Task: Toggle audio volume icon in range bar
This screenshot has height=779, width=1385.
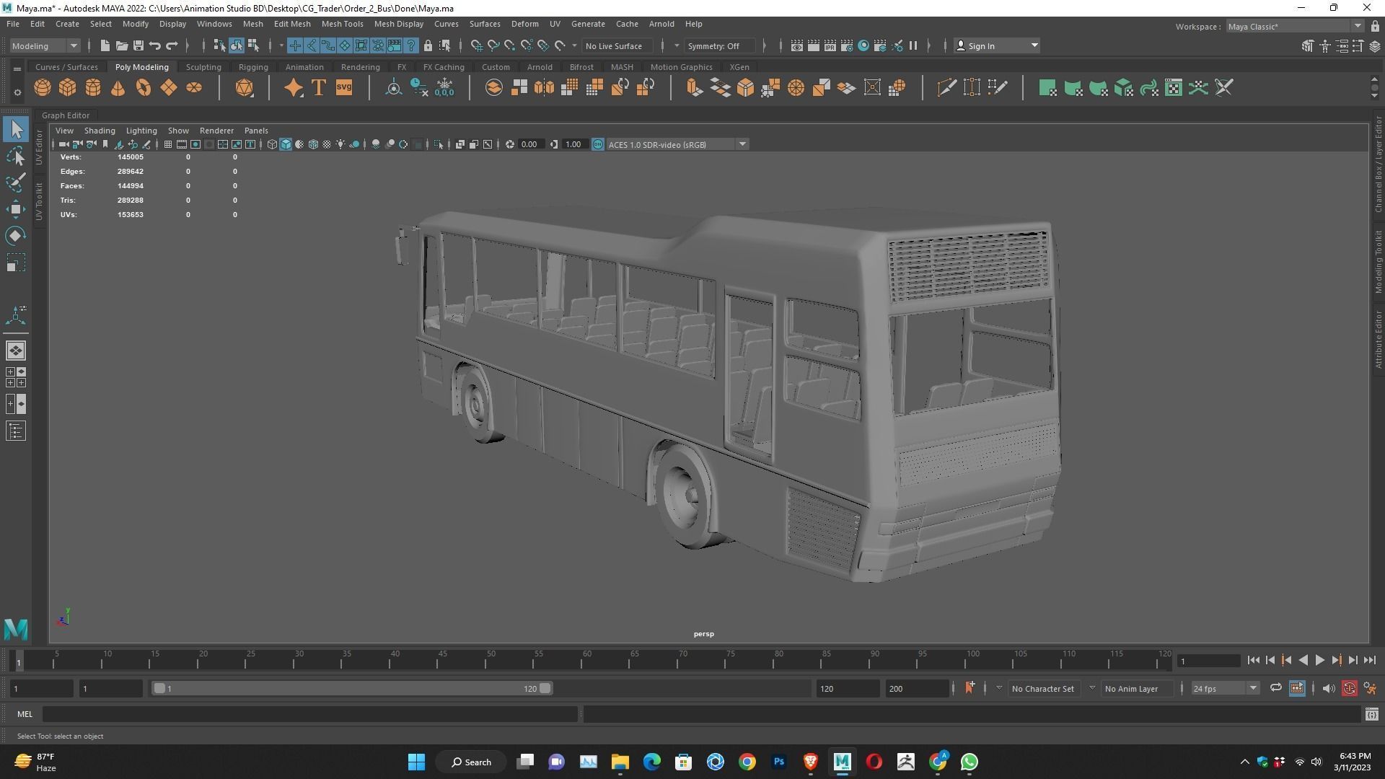Action: pyautogui.click(x=1328, y=688)
